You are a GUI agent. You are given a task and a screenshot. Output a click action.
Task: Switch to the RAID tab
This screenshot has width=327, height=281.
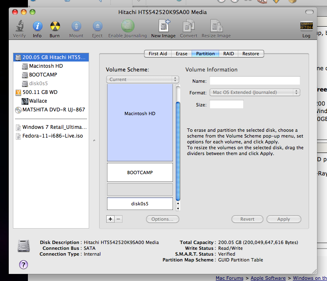click(229, 54)
